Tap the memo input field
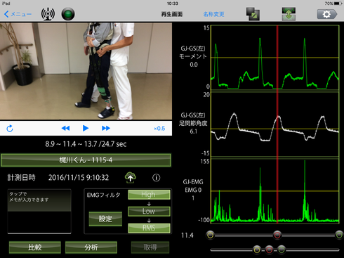The image size is (344, 258). click(39, 211)
